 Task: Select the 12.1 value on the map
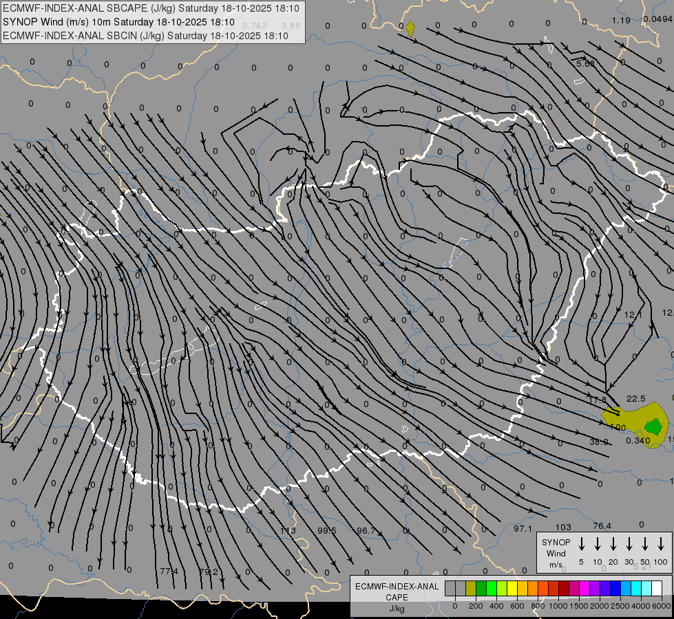[x=633, y=314]
